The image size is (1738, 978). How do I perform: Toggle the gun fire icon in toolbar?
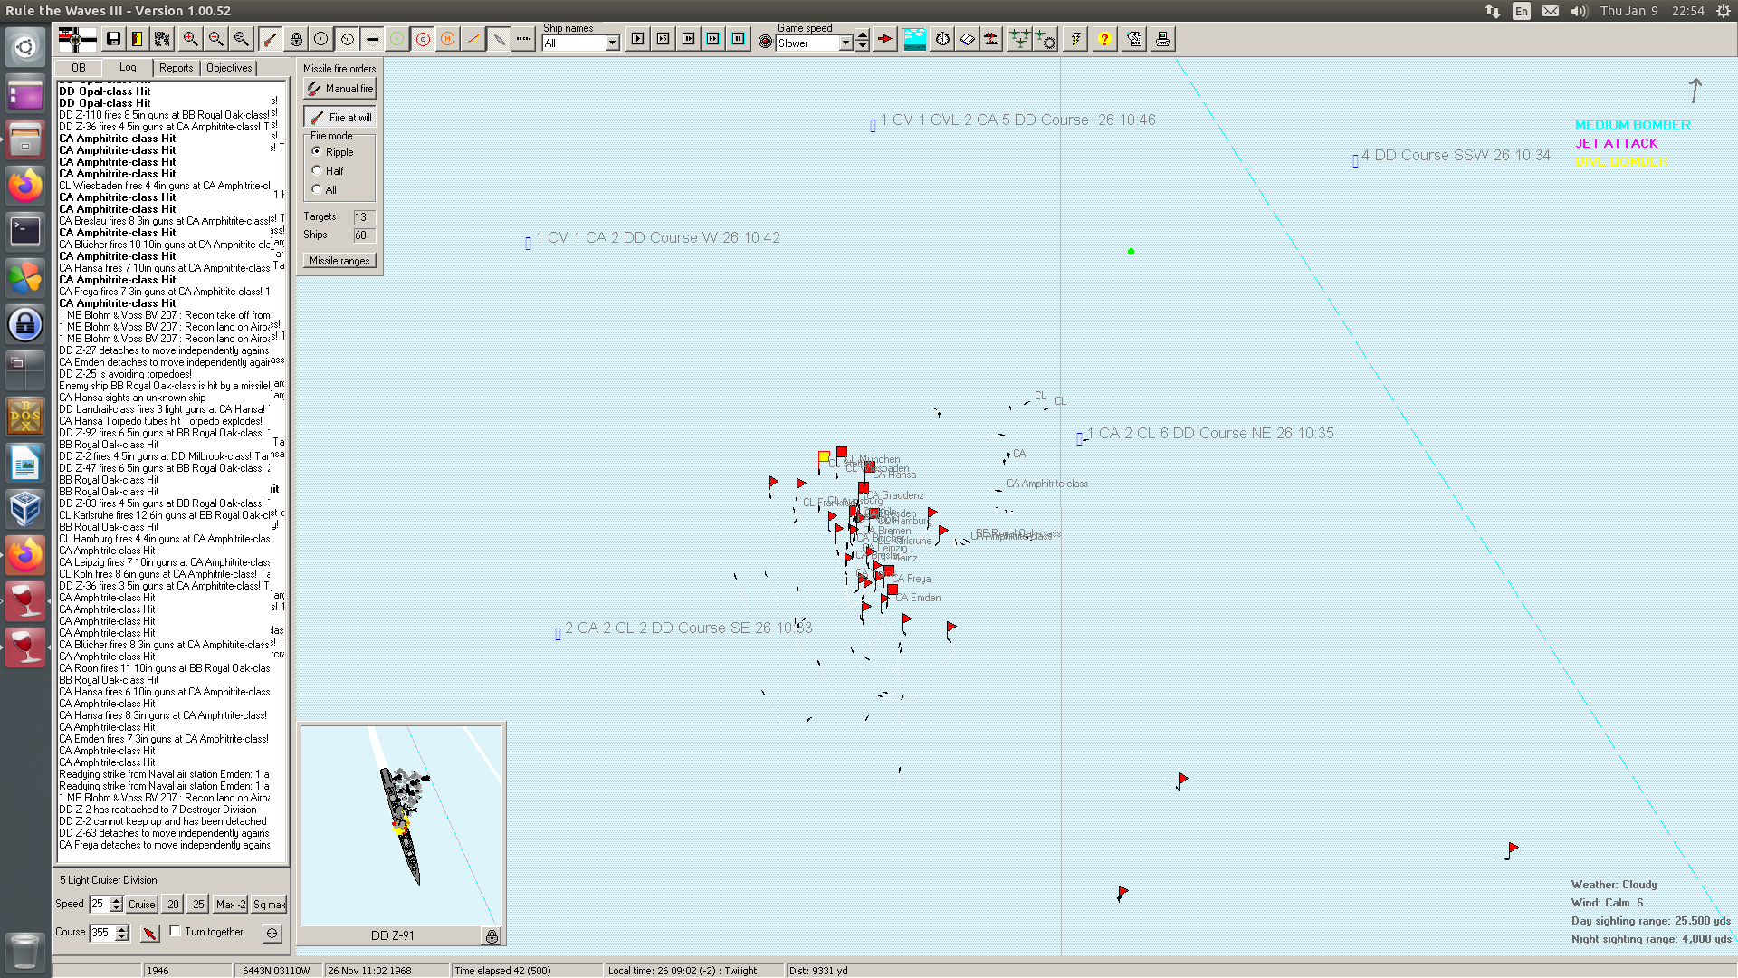[x=270, y=39]
